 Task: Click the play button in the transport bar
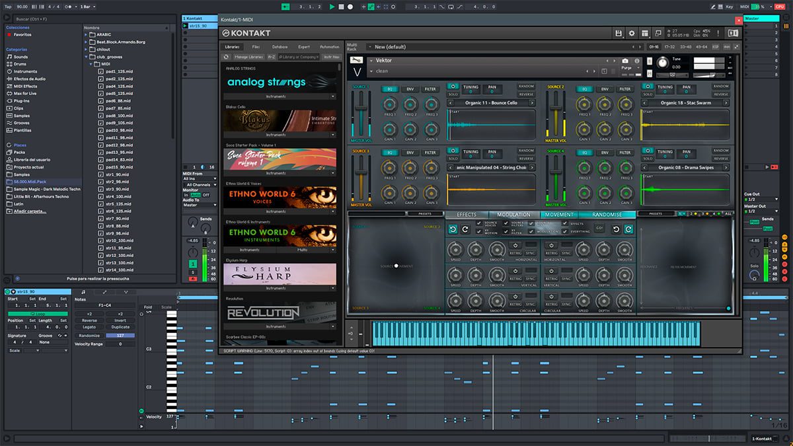coord(332,7)
